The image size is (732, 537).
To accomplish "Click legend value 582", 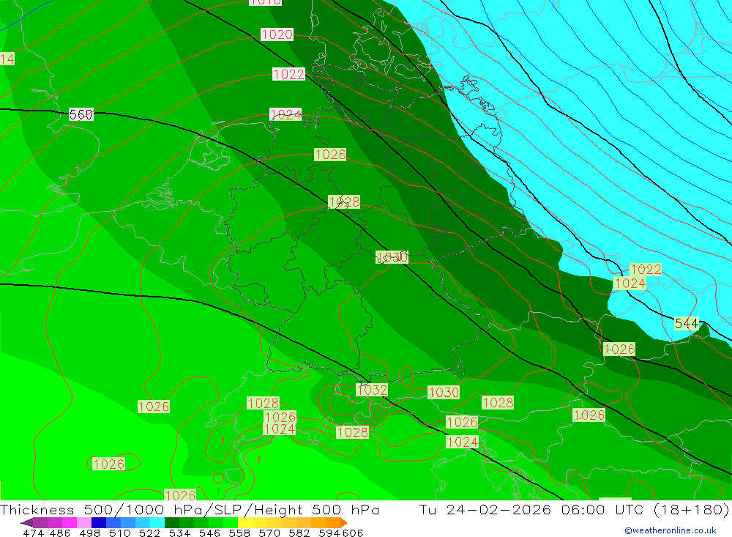I will point(299,533).
